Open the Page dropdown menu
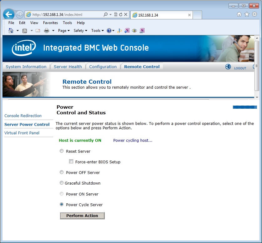This screenshot has height=243, width=262. point(64,31)
